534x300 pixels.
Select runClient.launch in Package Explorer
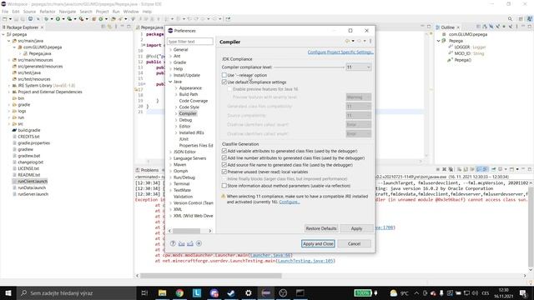point(33,182)
